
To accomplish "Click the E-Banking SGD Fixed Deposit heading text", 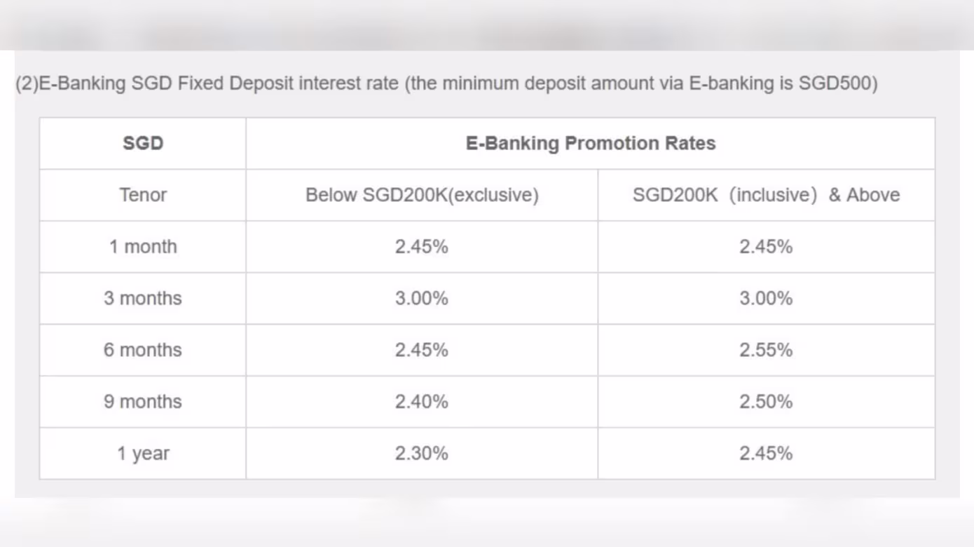I will click(x=446, y=84).
